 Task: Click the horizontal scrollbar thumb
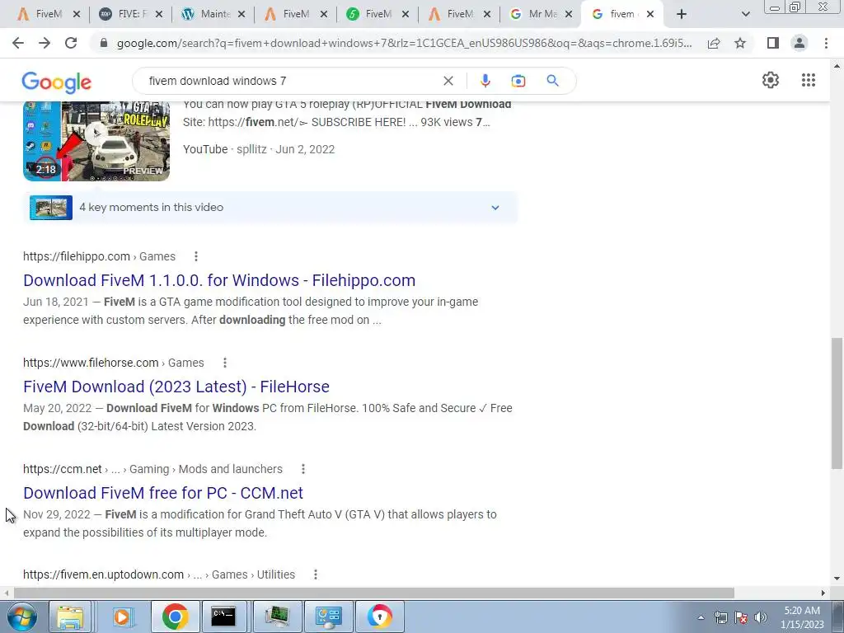[x=374, y=593]
